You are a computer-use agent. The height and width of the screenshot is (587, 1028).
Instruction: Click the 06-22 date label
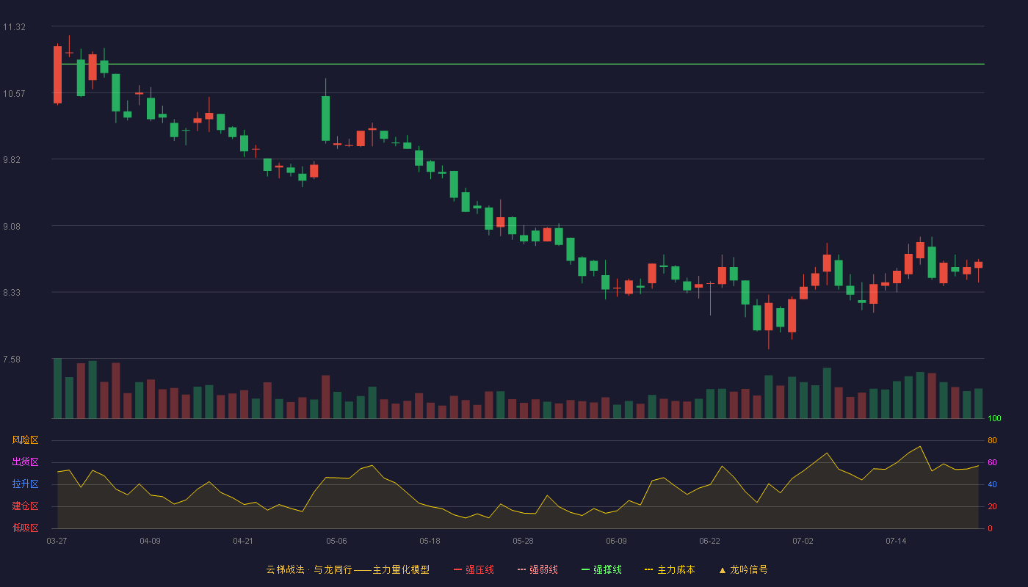coord(709,541)
